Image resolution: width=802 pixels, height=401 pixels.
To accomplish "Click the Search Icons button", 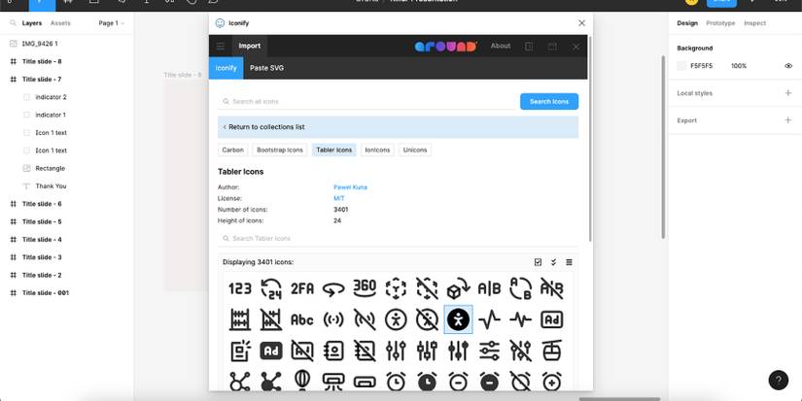I will click(549, 102).
